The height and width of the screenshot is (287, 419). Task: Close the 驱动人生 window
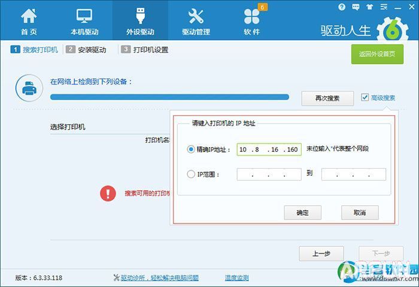[x=412, y=7]
